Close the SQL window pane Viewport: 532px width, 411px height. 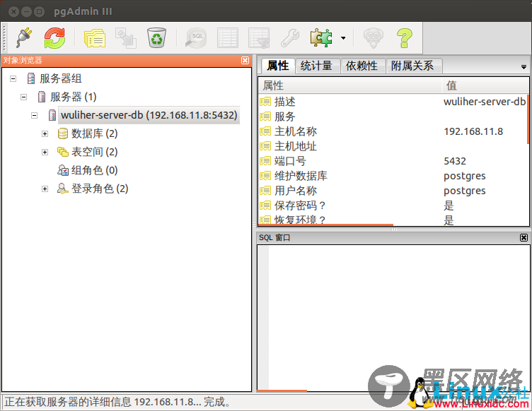(x=524, y=238)
